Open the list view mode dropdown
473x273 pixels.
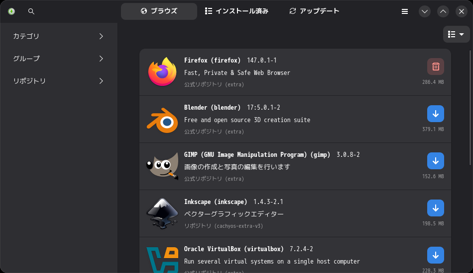[456, 34]
